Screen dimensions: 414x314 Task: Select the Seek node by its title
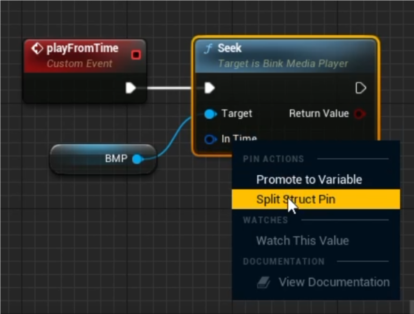pyautogui.click(x=230, y=48)
